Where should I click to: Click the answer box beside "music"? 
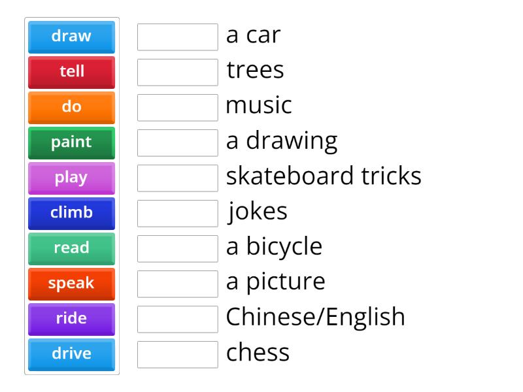point(178,108)
